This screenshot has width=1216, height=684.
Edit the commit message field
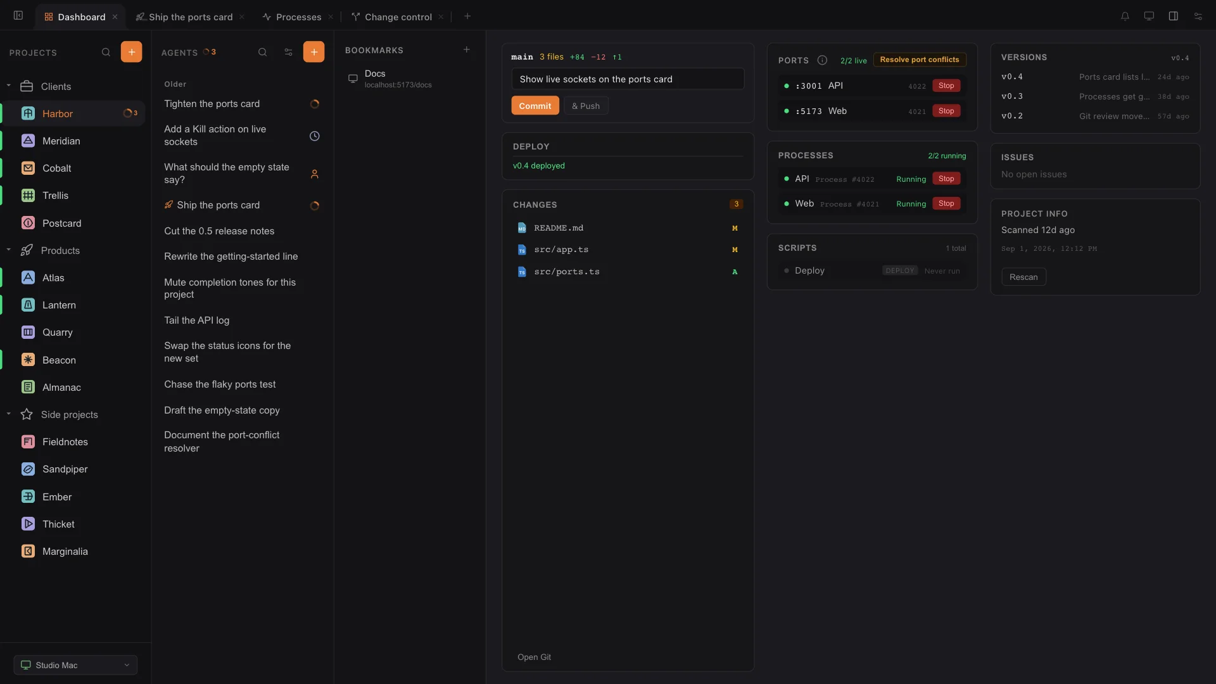[x=628, y=79]
